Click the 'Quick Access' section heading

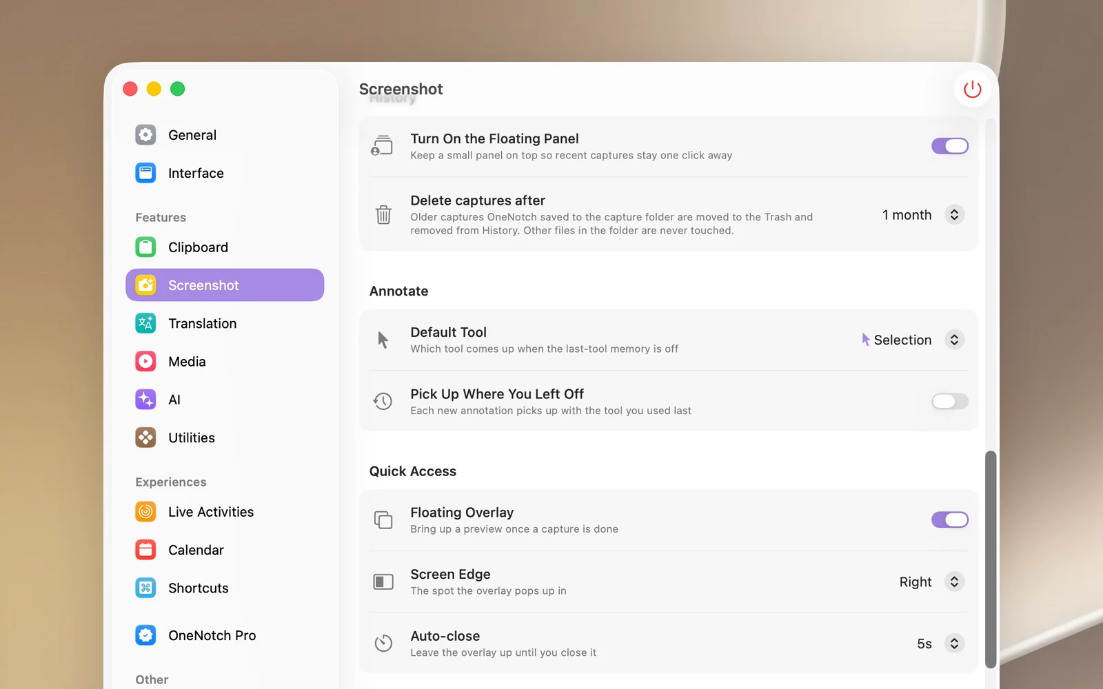tap(413, 471)
